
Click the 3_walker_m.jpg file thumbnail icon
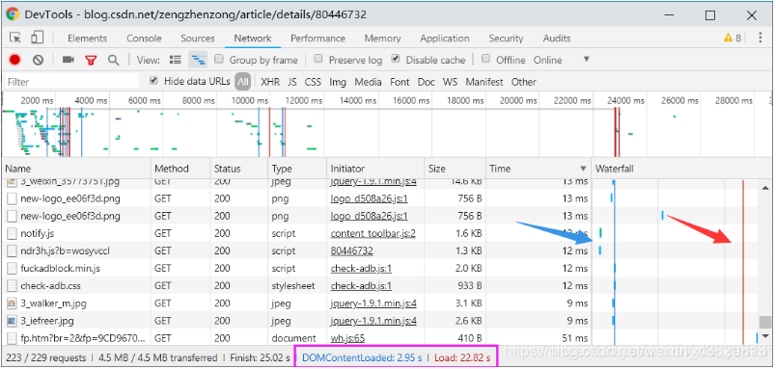(12, 303)
